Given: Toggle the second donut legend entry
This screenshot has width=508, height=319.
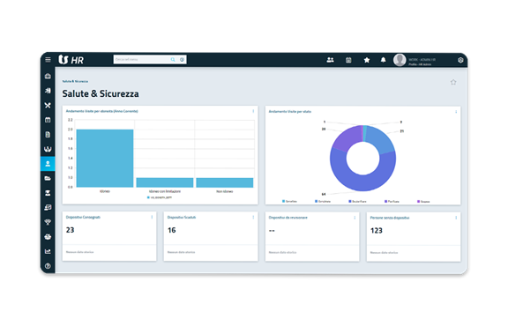Looking at the screenshot, I should coord(323,201).
